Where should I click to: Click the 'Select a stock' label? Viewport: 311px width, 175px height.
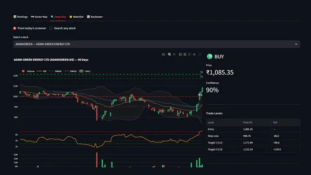(x=21, y=37)
